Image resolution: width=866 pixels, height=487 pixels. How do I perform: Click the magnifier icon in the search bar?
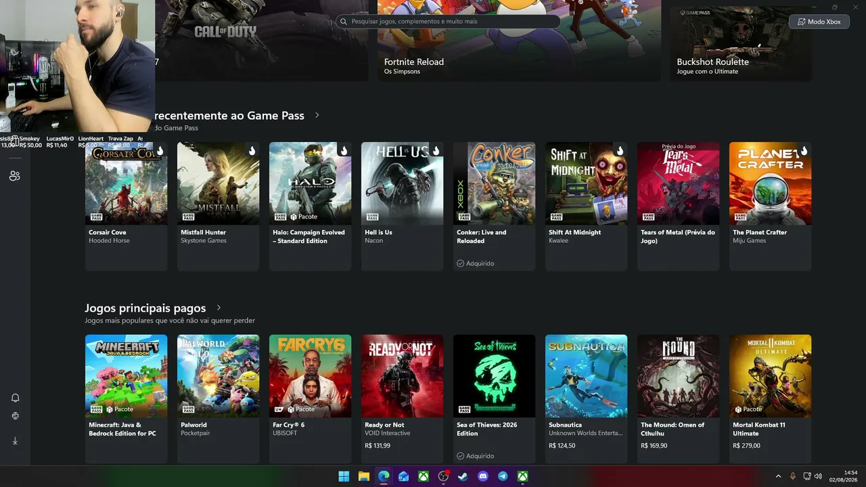click(344, 22)
